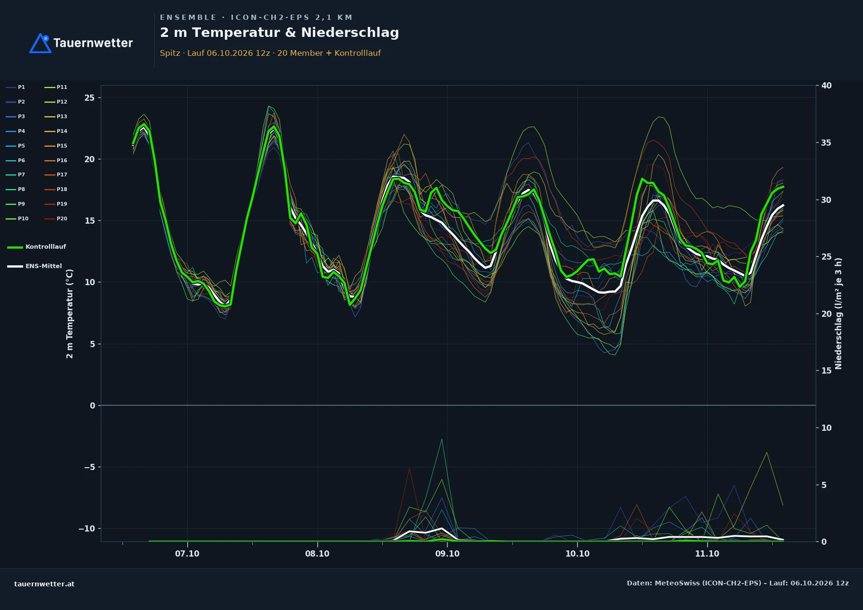Toggle the P20 legend entry
863x610 pixels.
tap(56, 218)
